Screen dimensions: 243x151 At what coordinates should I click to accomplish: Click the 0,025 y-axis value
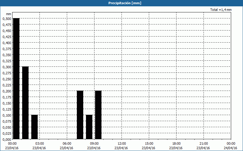[x=7, y=133]
